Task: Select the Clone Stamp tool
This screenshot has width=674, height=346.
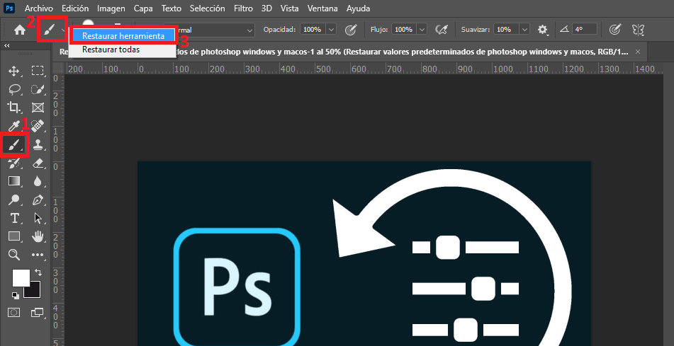Action: 38,144
